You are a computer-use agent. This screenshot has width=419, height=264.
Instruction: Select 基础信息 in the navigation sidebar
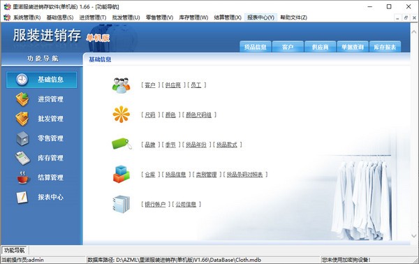pyautogui.click(x=41, y=80)
